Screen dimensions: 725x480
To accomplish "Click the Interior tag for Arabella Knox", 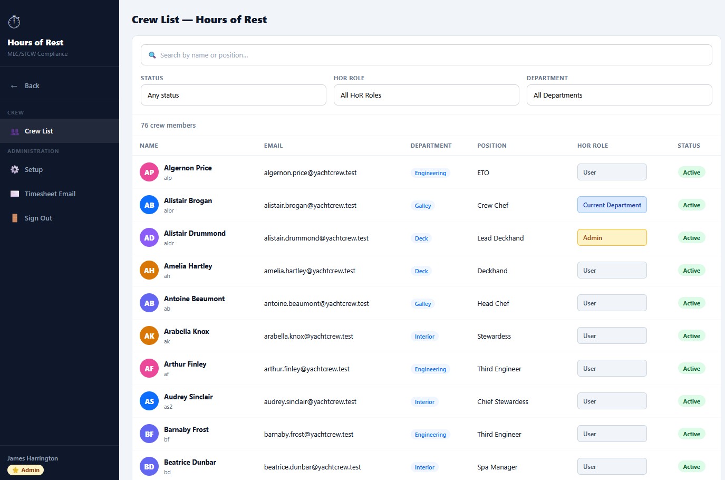I will click(x=424, y=337).
